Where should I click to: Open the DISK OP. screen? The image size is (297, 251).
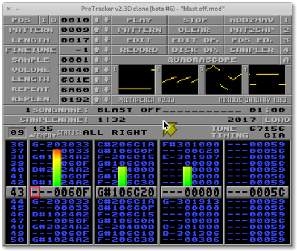pyautogui.click(x=195, y=50)
